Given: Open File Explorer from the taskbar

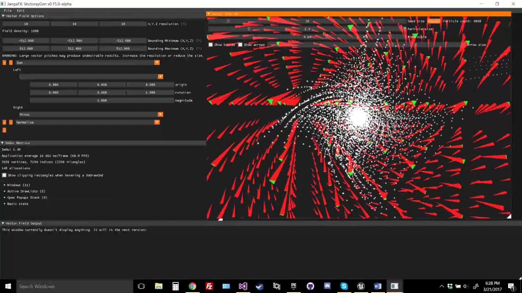Looking at the screenshot, I should [x=159, y=286].
